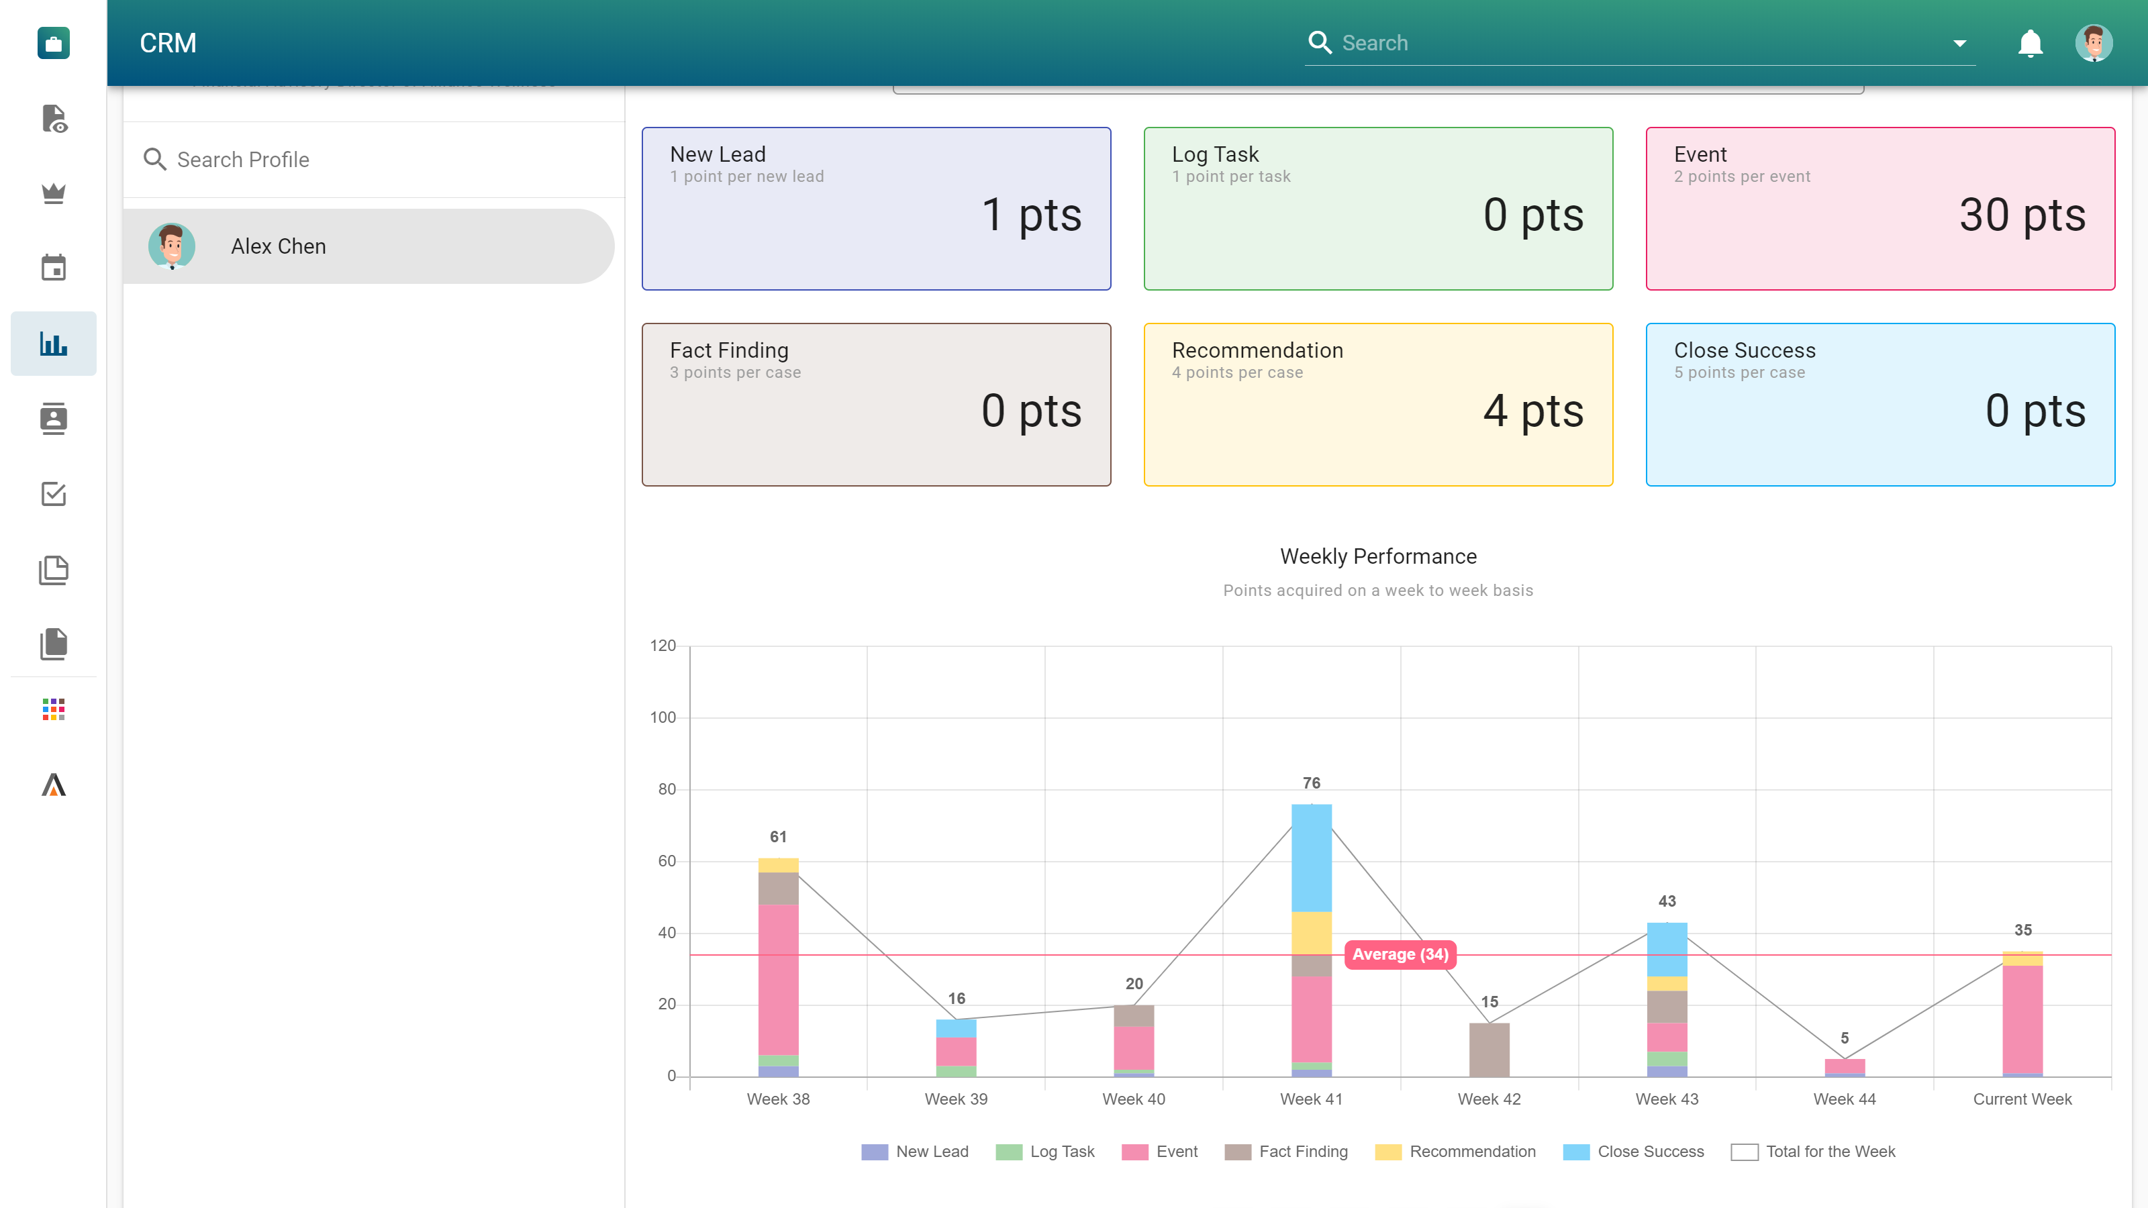2148x1208 pixels.
Task: Open the Log Task points card
Action: pyautogui.click(x=1377, y=209)
